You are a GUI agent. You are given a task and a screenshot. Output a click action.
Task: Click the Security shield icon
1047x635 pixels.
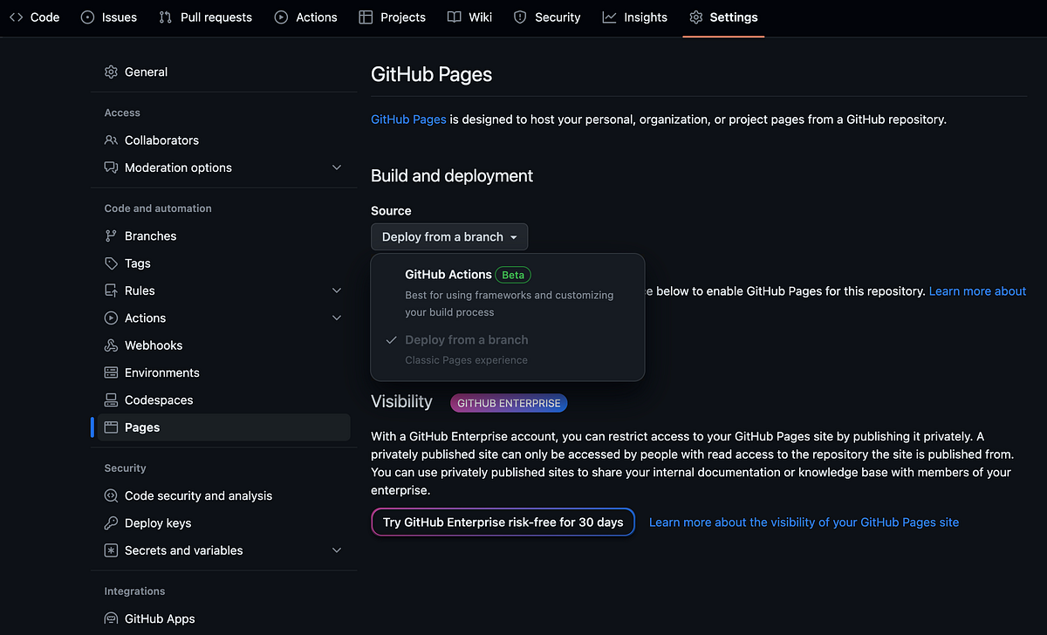click(519, 17)
